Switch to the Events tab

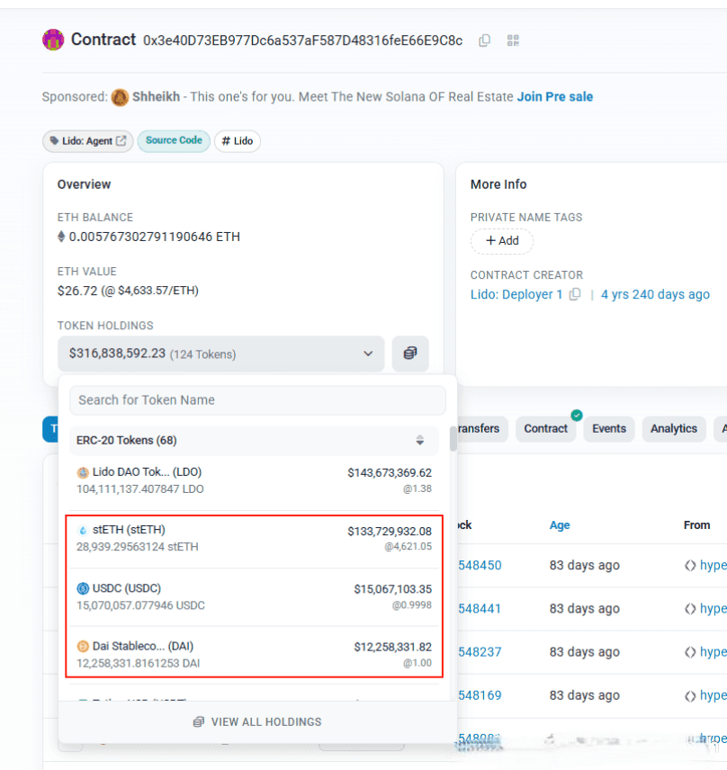[x=609, y=429]
